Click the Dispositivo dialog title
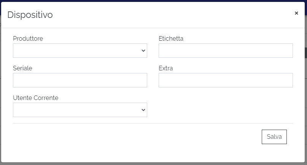Screen dimensions: 307x165 [30, 15]
